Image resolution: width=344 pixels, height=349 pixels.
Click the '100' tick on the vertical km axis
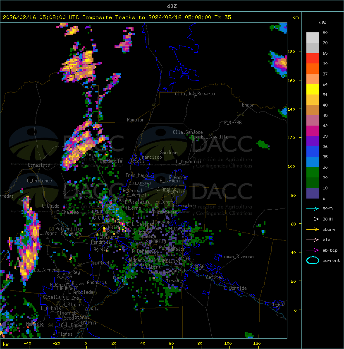tap(291, 167)
